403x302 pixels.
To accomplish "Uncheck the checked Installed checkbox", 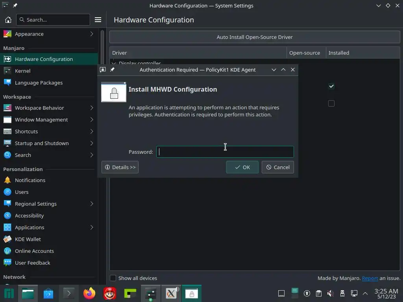I will click(331, 86).
